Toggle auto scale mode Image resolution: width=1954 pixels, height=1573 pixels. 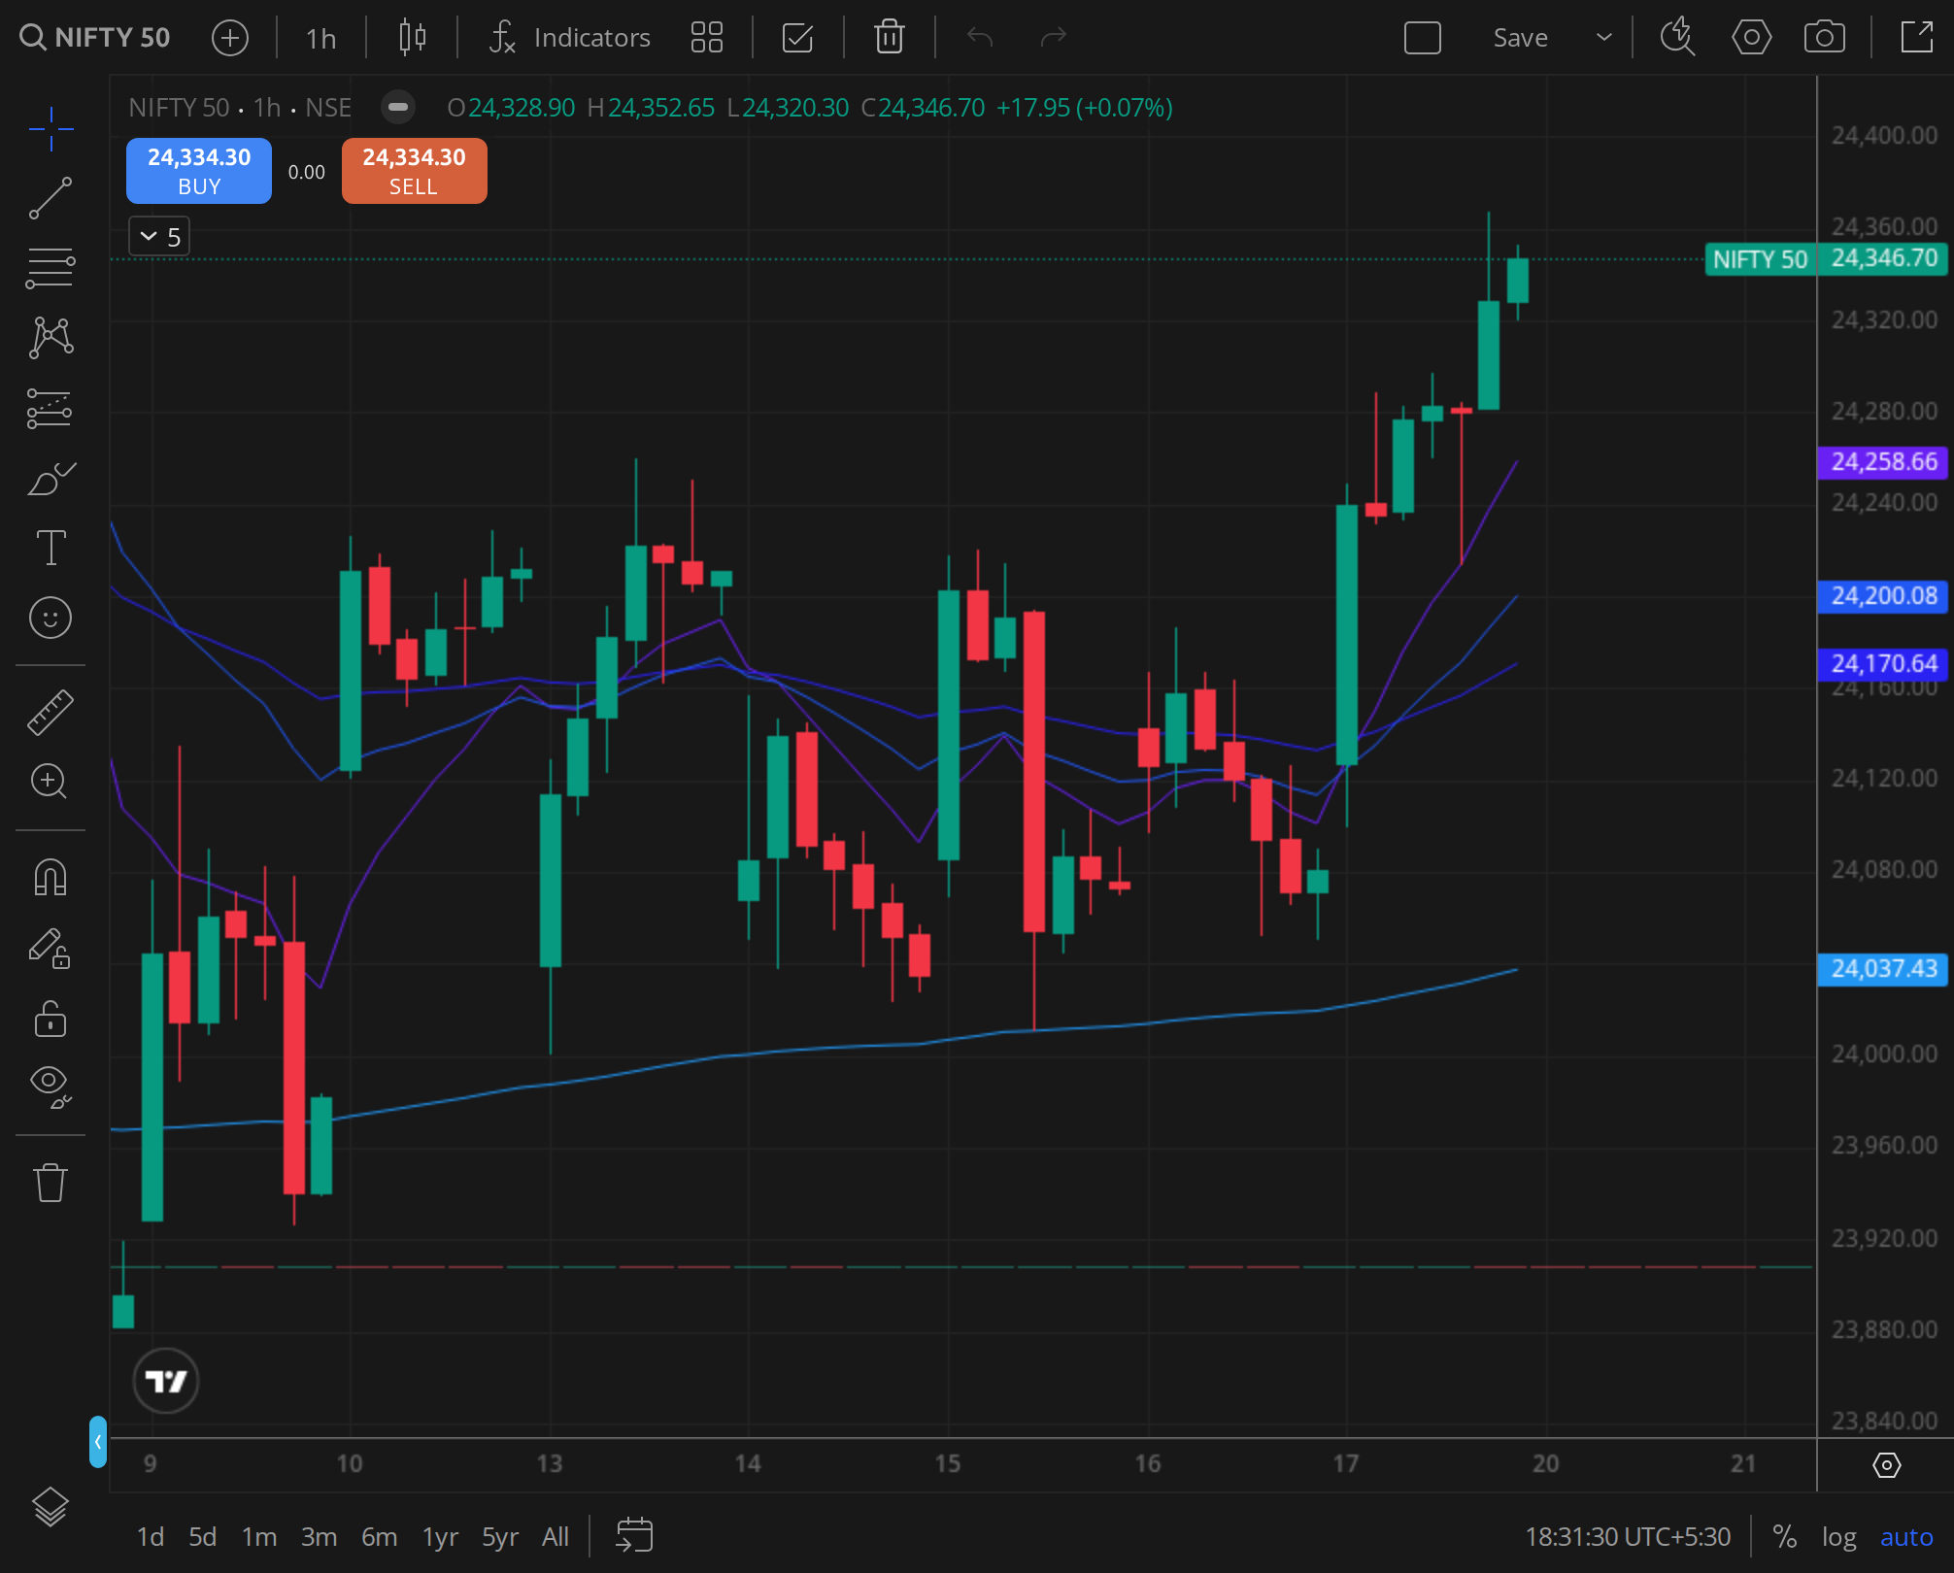[1906, 1537]
